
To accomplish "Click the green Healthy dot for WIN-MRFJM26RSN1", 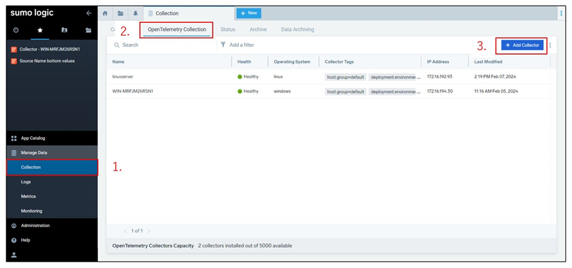I will point(239,91).
